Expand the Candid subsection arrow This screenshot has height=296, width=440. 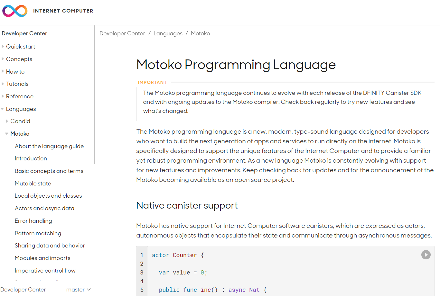coord(7,121)
